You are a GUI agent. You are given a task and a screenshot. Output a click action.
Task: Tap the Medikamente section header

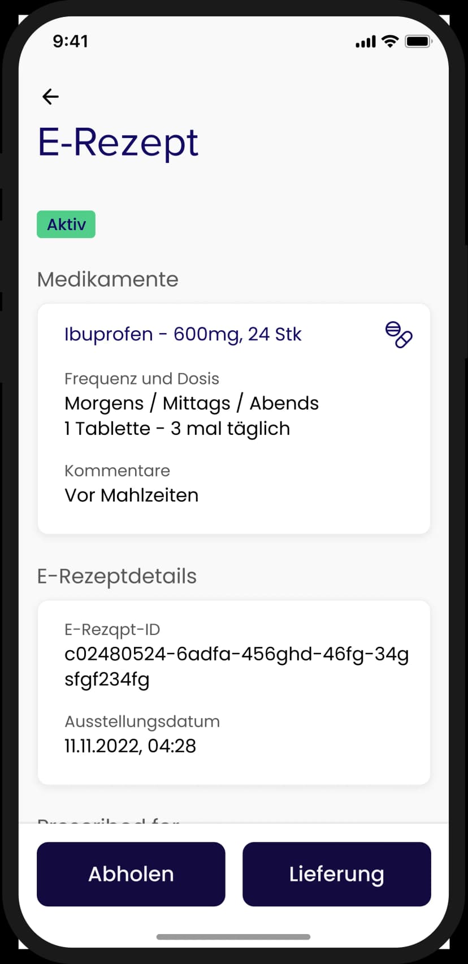107,279
